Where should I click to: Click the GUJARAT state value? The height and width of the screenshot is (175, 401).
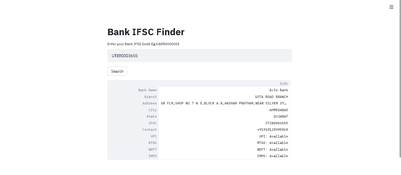[x=281, y=116]
